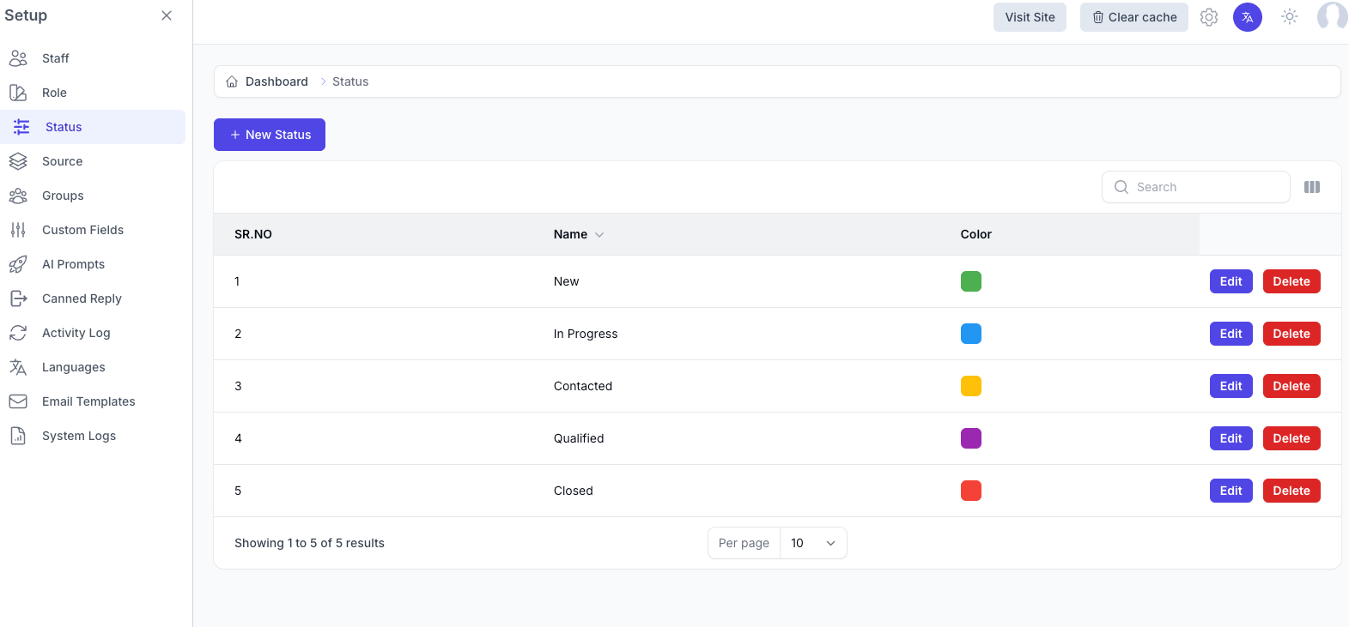Image resolution: width=1349 pixels, height=627 pixels.
Task: Delete the Closed status
Action: [x=1291, y=491]
